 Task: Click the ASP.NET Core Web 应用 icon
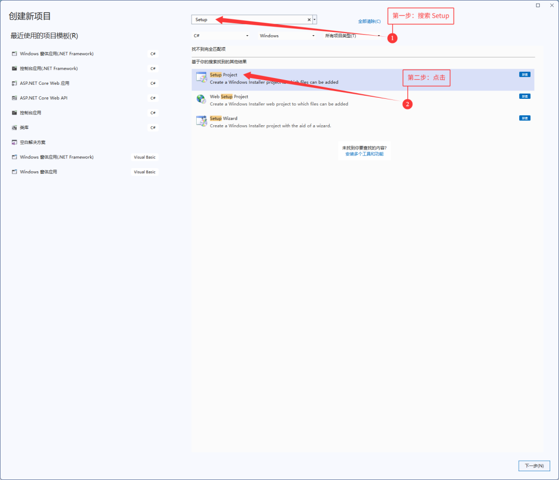(x=14, y=83)
